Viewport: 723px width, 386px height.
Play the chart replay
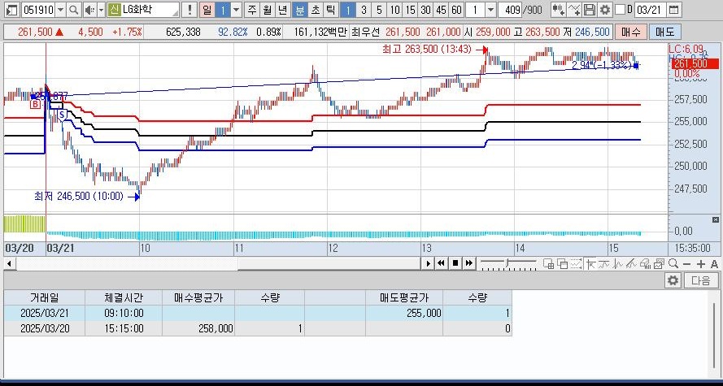(x=428, y=263)
